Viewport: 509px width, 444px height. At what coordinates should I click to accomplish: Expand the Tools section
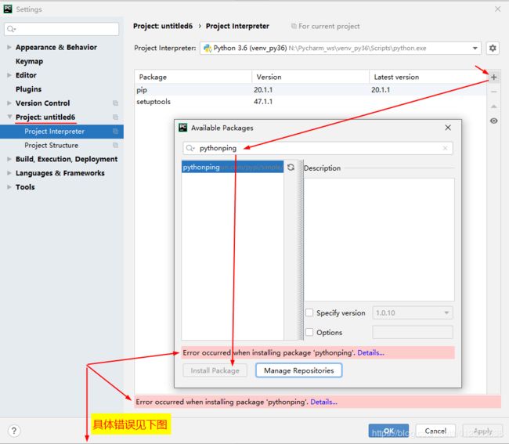pyautogui.click(x=9, y=187)
